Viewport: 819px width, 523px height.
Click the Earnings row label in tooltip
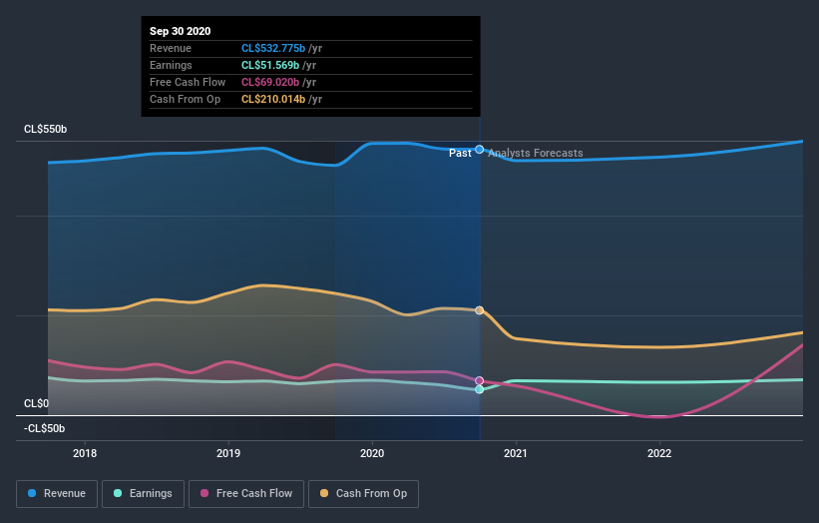171,65
